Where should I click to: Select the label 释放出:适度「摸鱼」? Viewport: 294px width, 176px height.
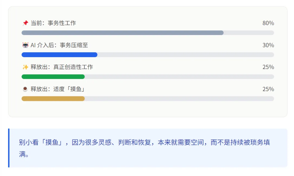[58, 89]
